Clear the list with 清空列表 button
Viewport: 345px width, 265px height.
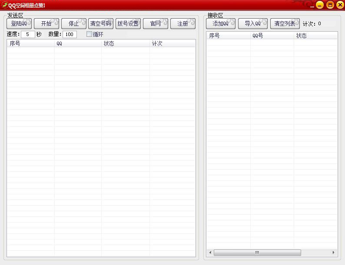(x=285, y=23)
